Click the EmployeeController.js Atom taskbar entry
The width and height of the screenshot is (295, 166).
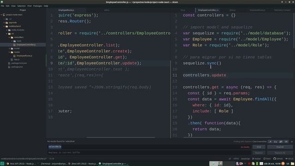(x=113, y=164)
